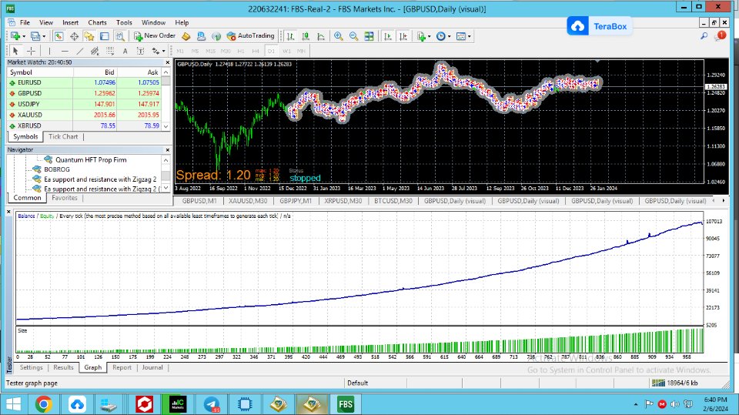Open the red notification alerts icon
This screenshot has width=739, height=415.
pos(721,36)
